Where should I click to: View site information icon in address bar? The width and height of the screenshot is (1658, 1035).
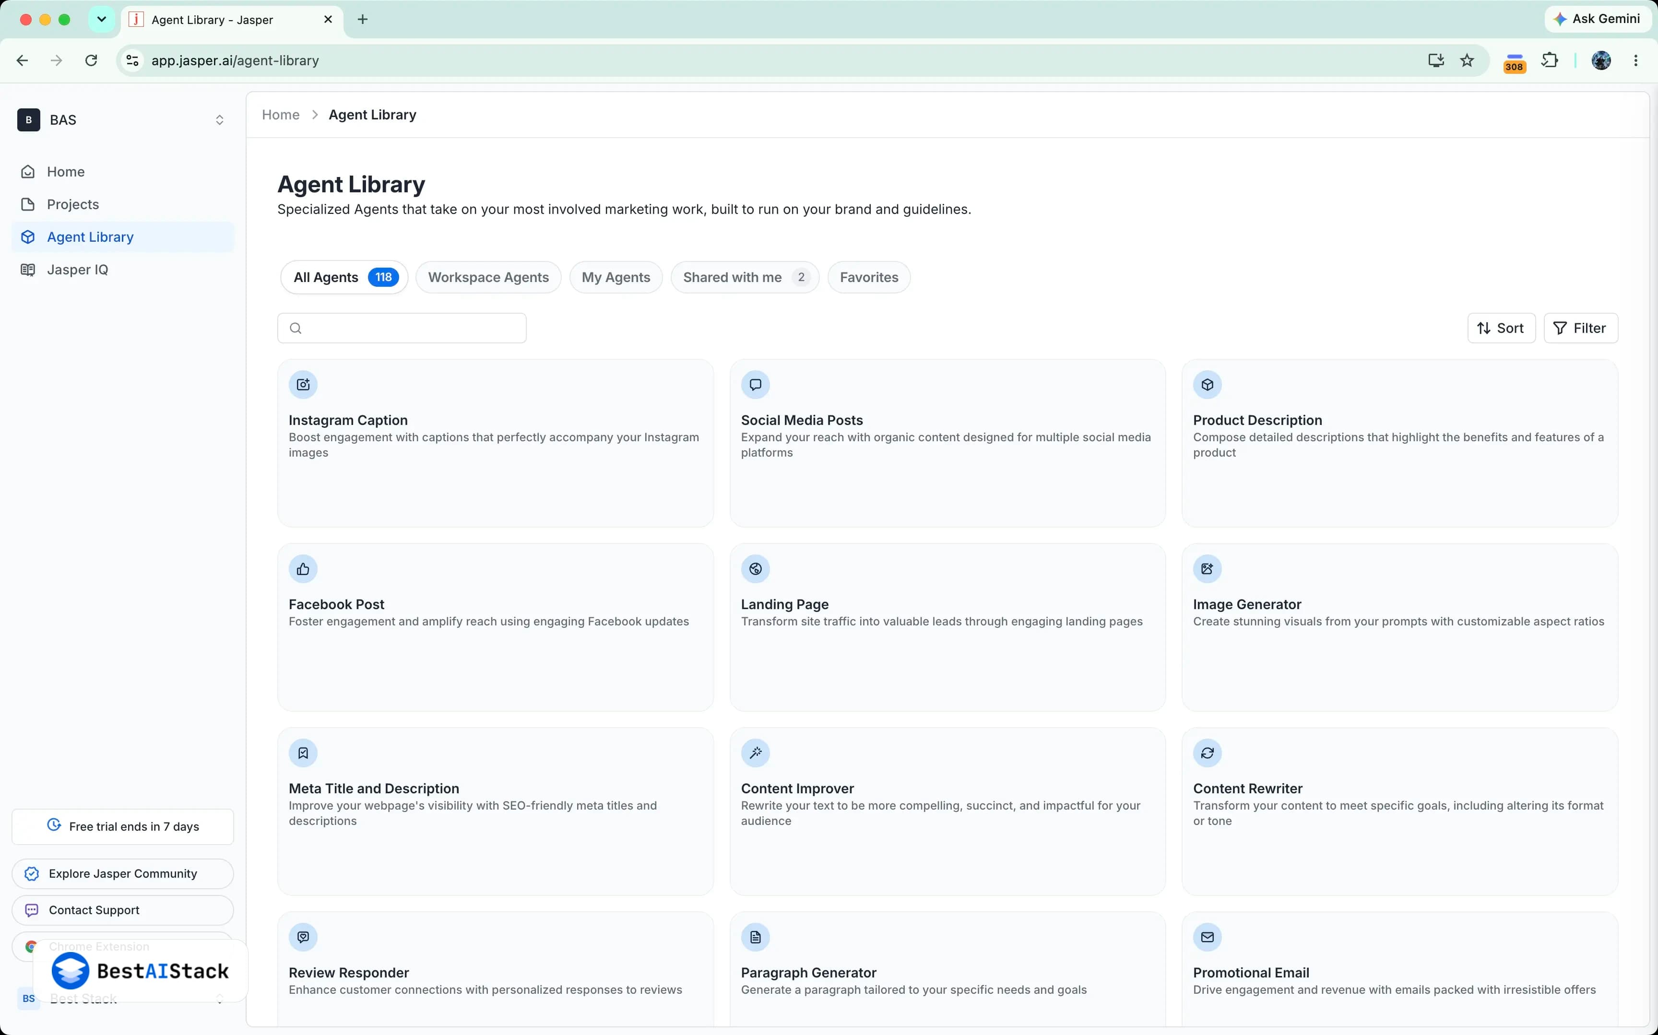[133, 60]
